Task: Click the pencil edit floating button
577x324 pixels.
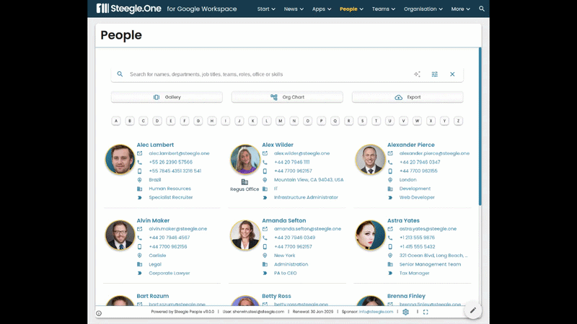Action: pos(473,310)
